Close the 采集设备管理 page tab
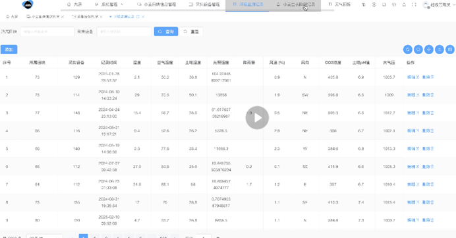The width and height of the screenshot is (456, 238). point(101,16)
